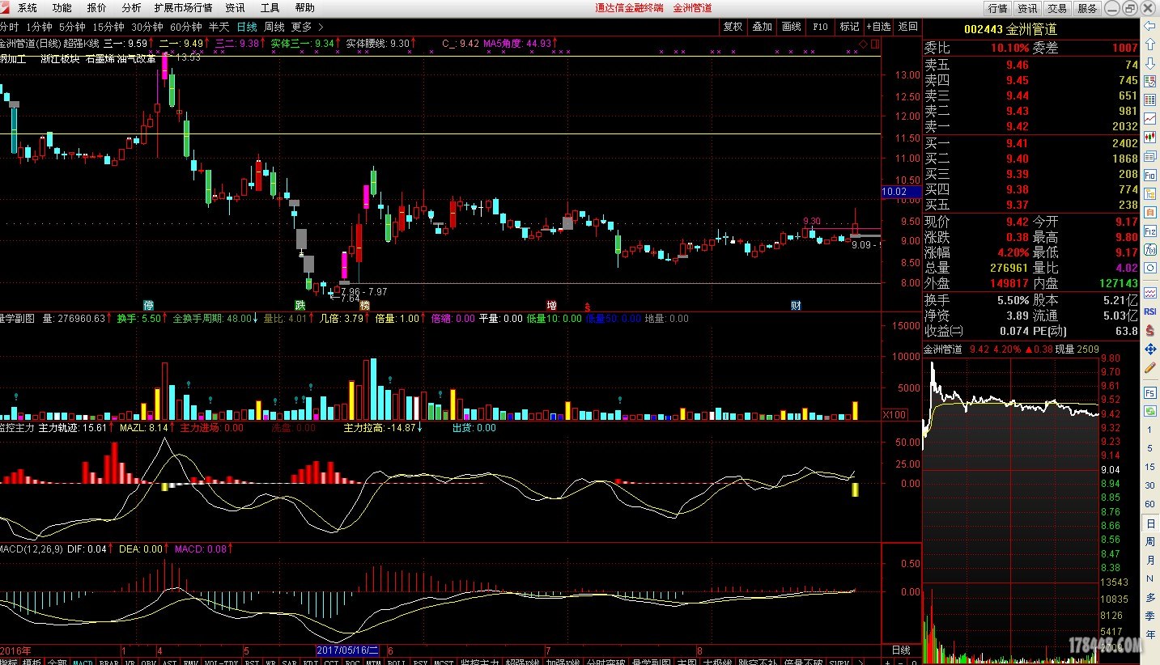This screenshot has height=665, width=1160.
Task: Select yearly 年 period in right sidebar
Action: (1149, 634)
